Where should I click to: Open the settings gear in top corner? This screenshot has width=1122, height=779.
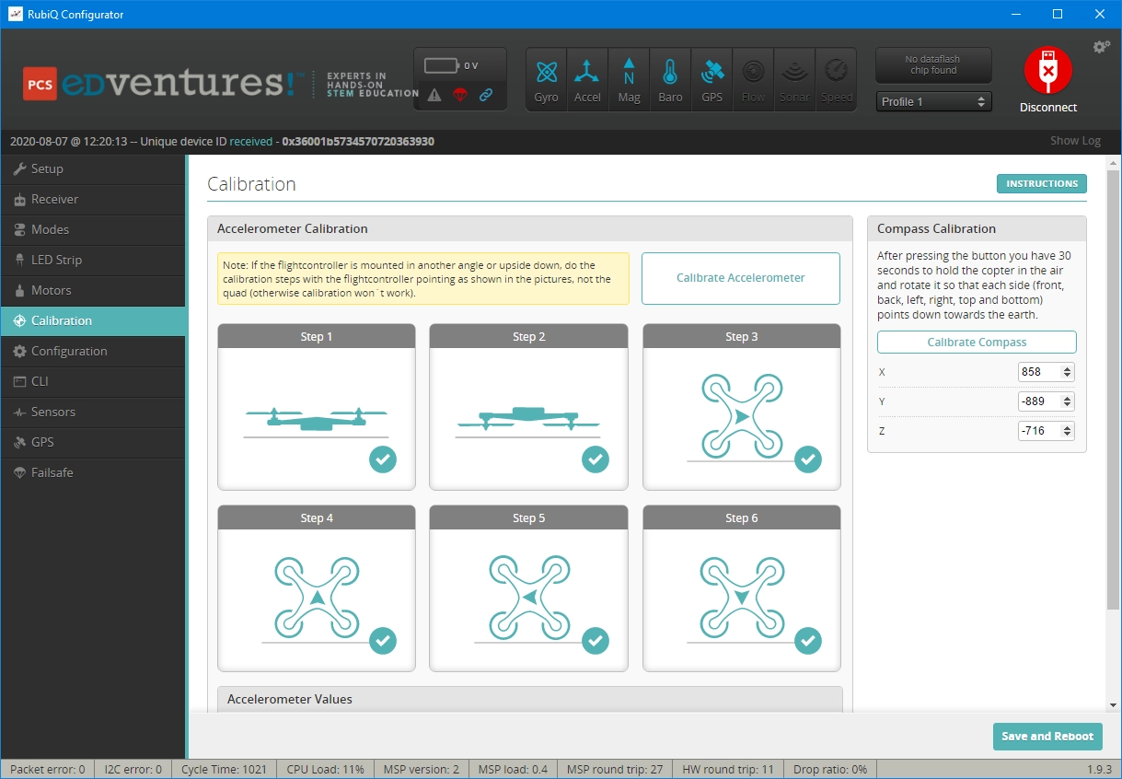[1101, 47]
